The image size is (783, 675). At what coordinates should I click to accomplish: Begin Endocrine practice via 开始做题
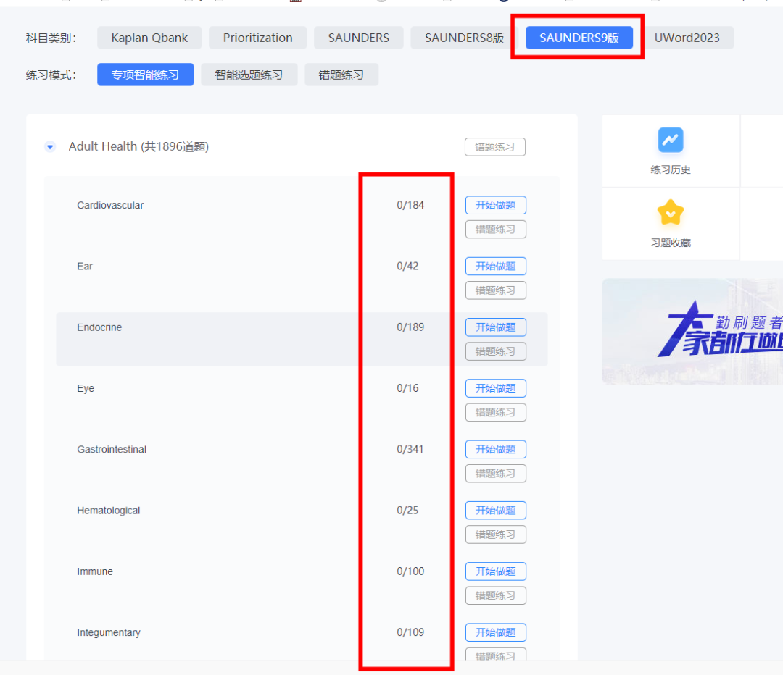(495, 327)
